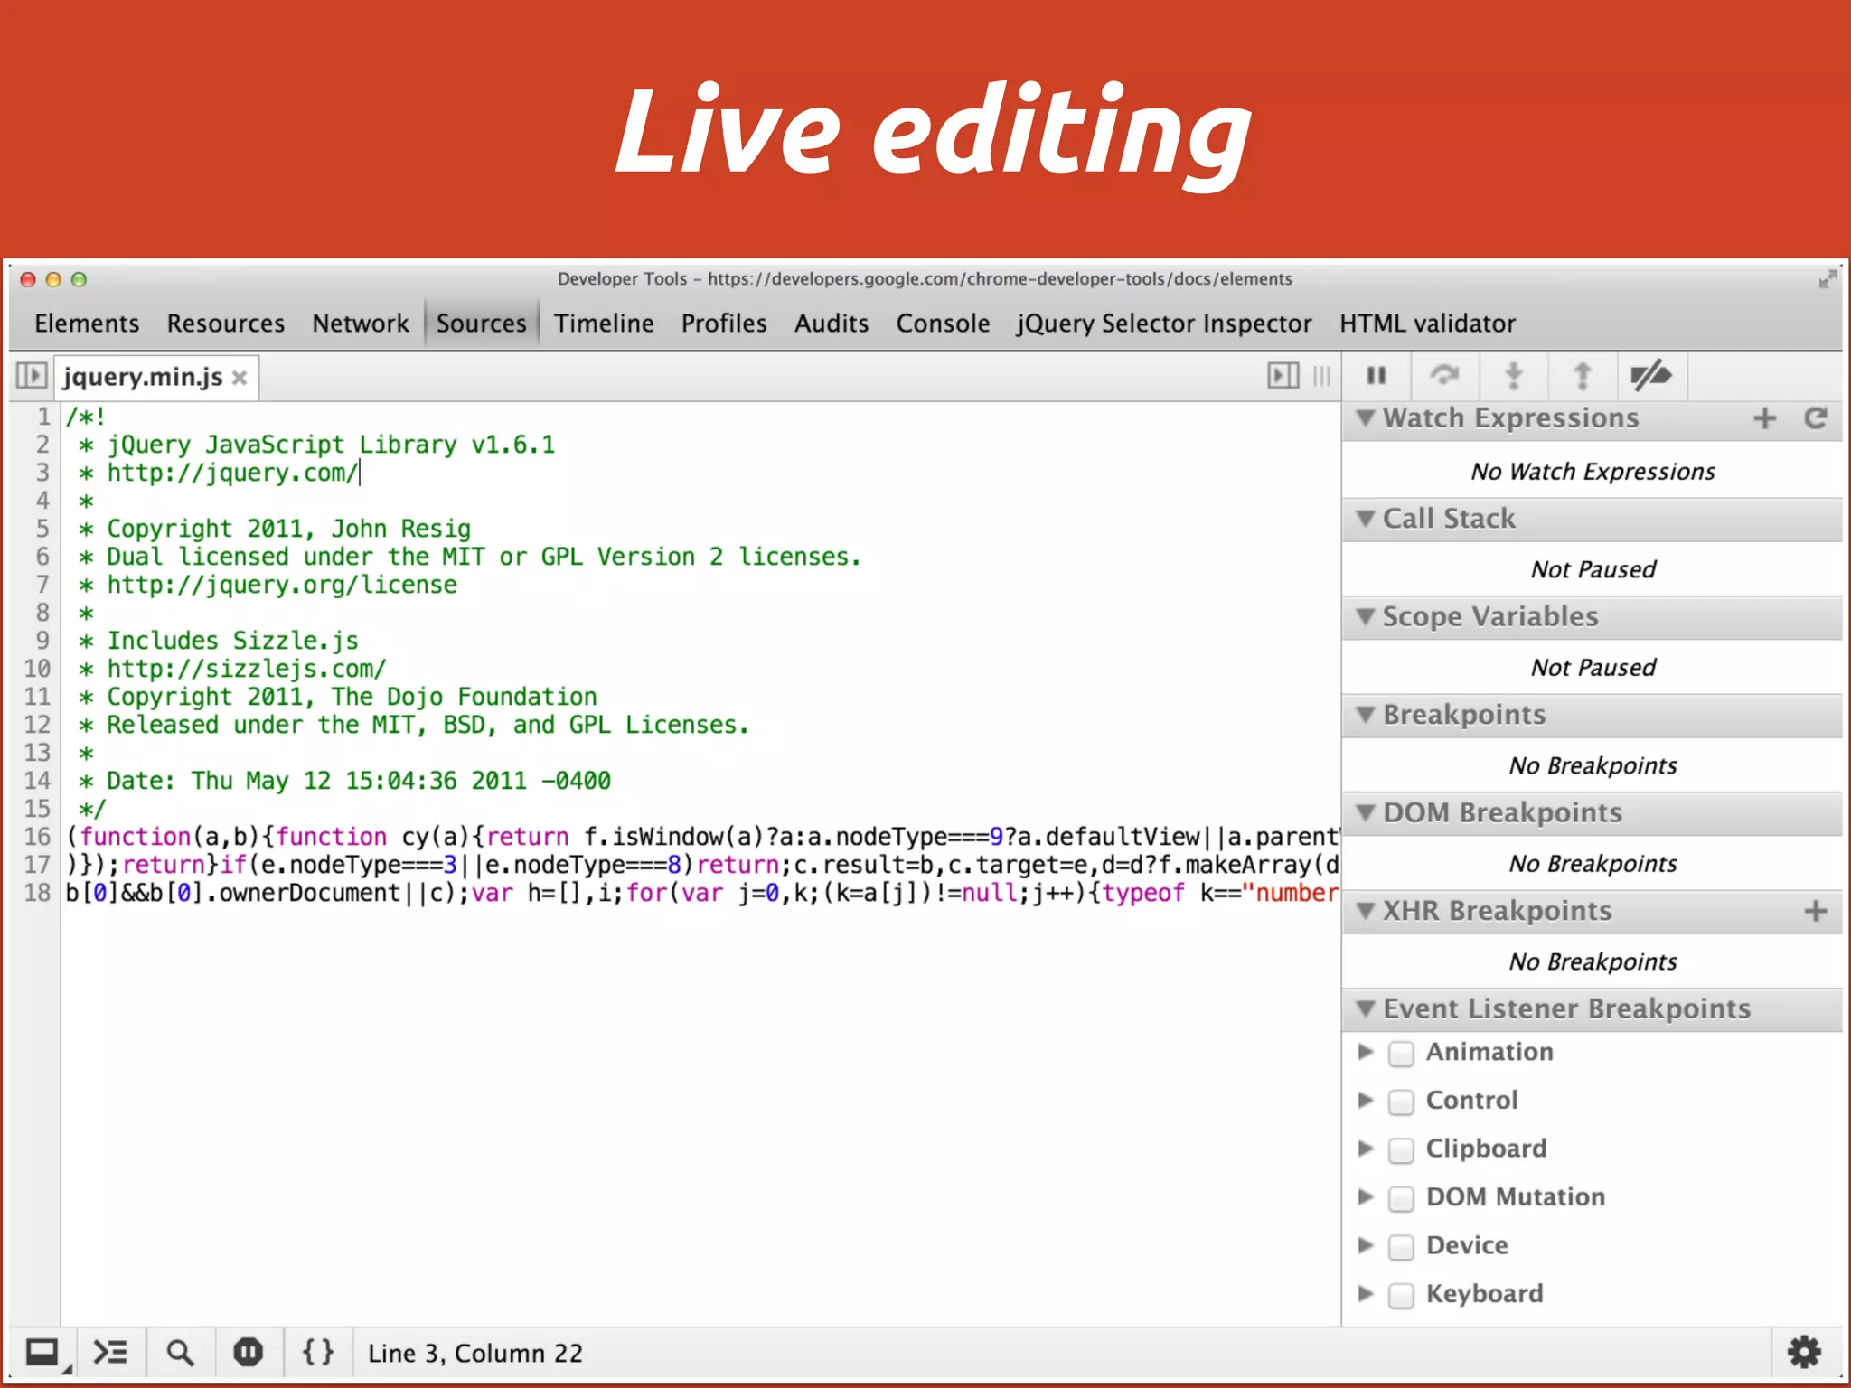This screenshot has width=1851, height=1388.
Task: Open the Network tab
Action: (360, 324)
